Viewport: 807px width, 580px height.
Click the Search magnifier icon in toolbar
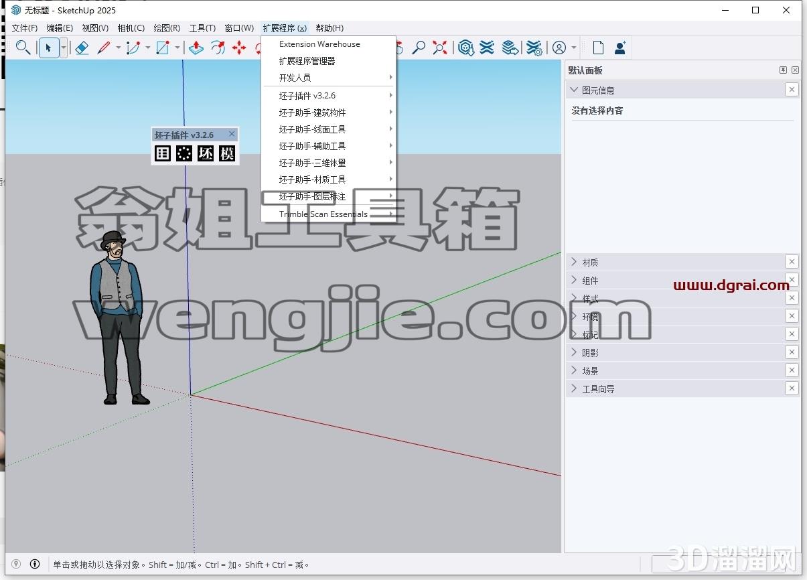23,48
